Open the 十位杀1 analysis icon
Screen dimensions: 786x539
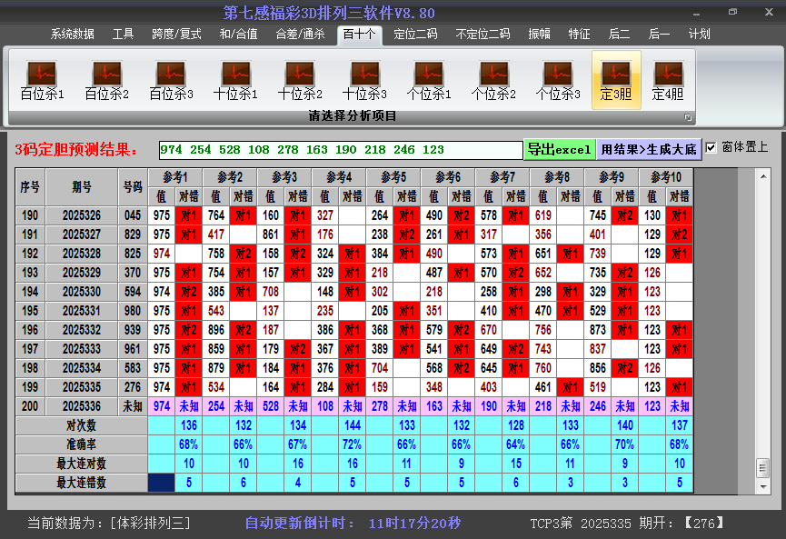coord(235,79)
